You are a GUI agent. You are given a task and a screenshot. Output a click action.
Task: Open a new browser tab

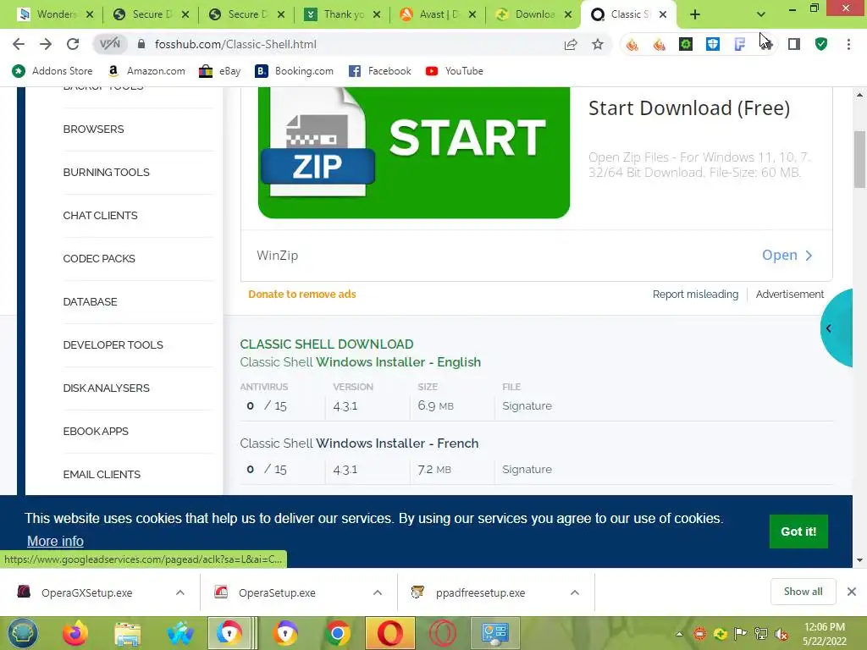[695, 14]
